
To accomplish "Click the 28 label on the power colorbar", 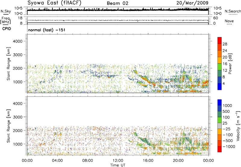I will (x=225, y=44).
